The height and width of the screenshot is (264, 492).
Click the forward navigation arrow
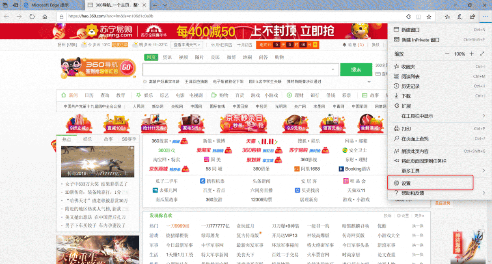pyautogui.click(x=19, y=17)
